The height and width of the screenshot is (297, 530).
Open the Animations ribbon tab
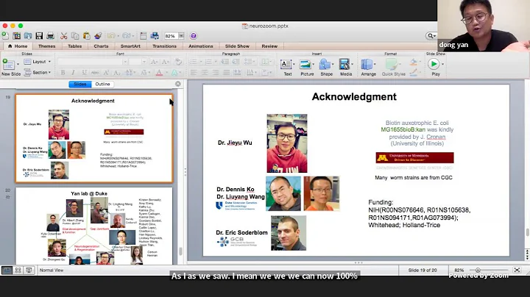click(201, 46)
